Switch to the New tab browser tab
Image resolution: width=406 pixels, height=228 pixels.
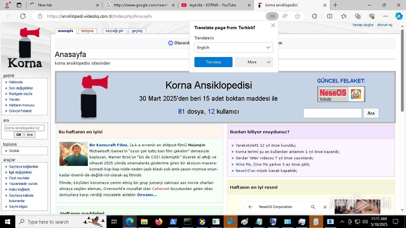click(x=64, y=5)
